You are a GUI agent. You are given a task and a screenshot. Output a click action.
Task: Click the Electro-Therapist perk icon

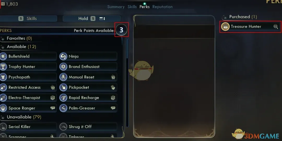click(3, 98)
